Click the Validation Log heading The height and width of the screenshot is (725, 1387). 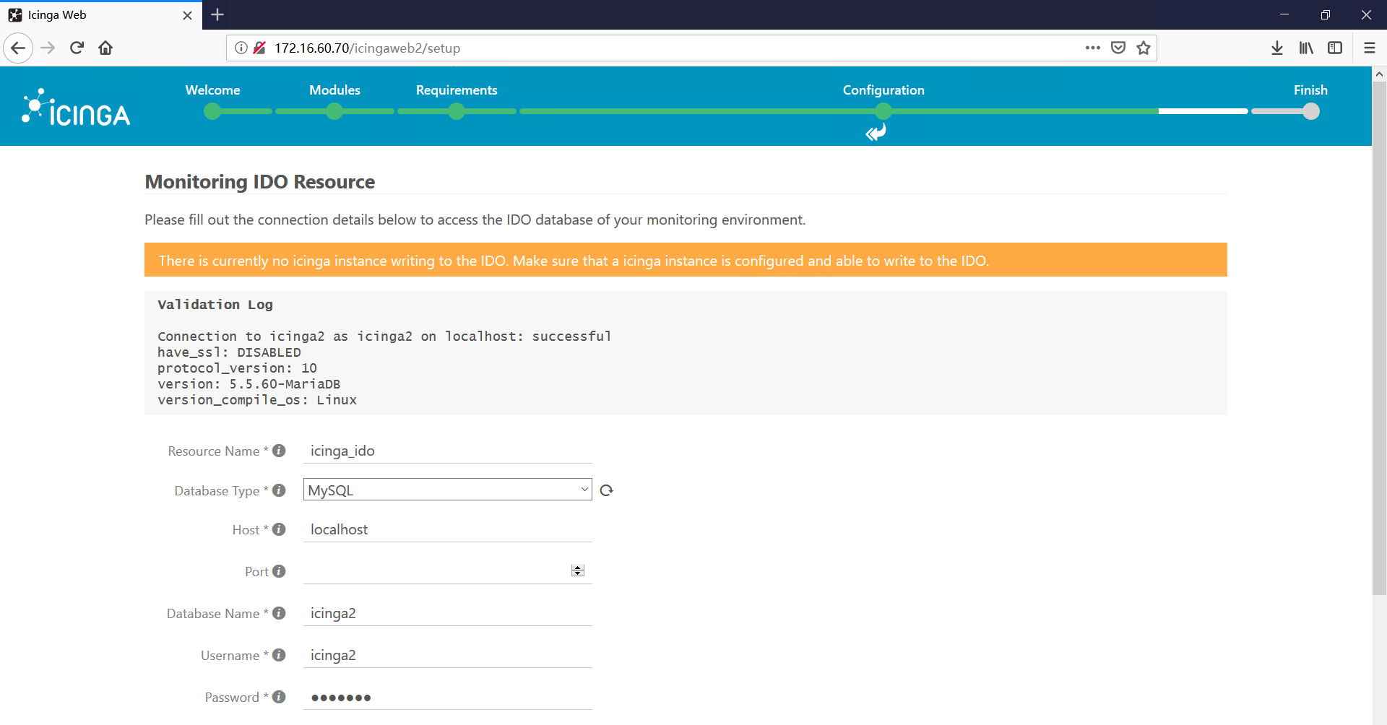coord(215,305)
